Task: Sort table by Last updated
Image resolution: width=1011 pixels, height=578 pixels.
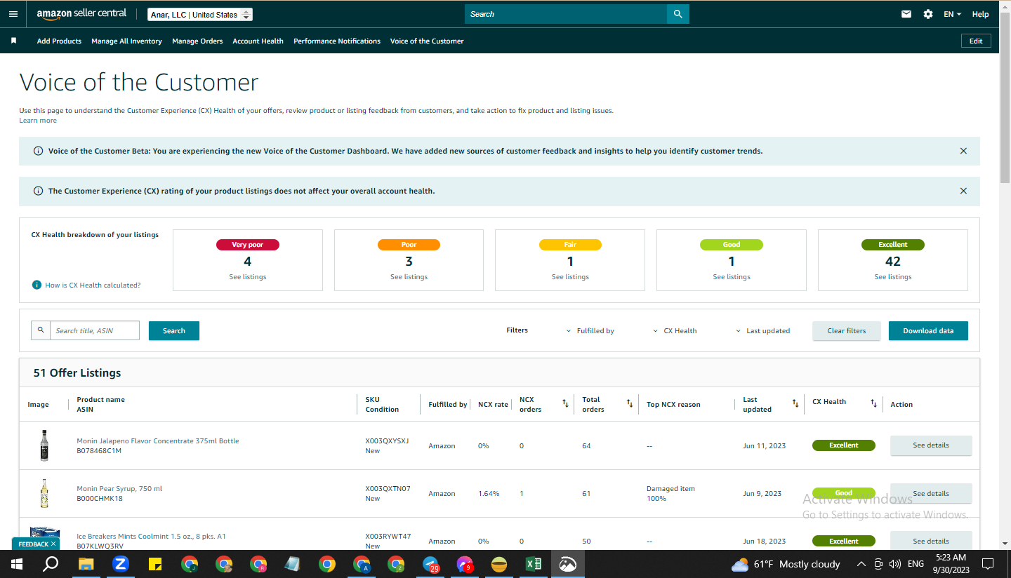Action: pos(795,403)
